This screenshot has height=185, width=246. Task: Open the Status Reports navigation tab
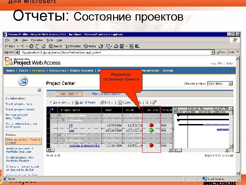pyautogui.click(x=81, y=71)
